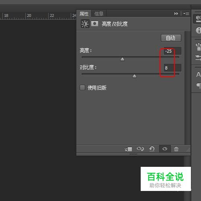Click the panel bottom resize grip

coord(133,154)
